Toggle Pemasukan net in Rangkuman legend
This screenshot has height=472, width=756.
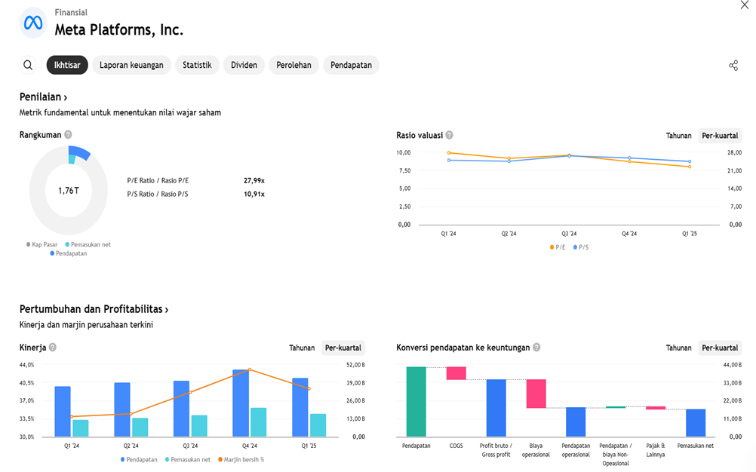(x=88, y=244)
